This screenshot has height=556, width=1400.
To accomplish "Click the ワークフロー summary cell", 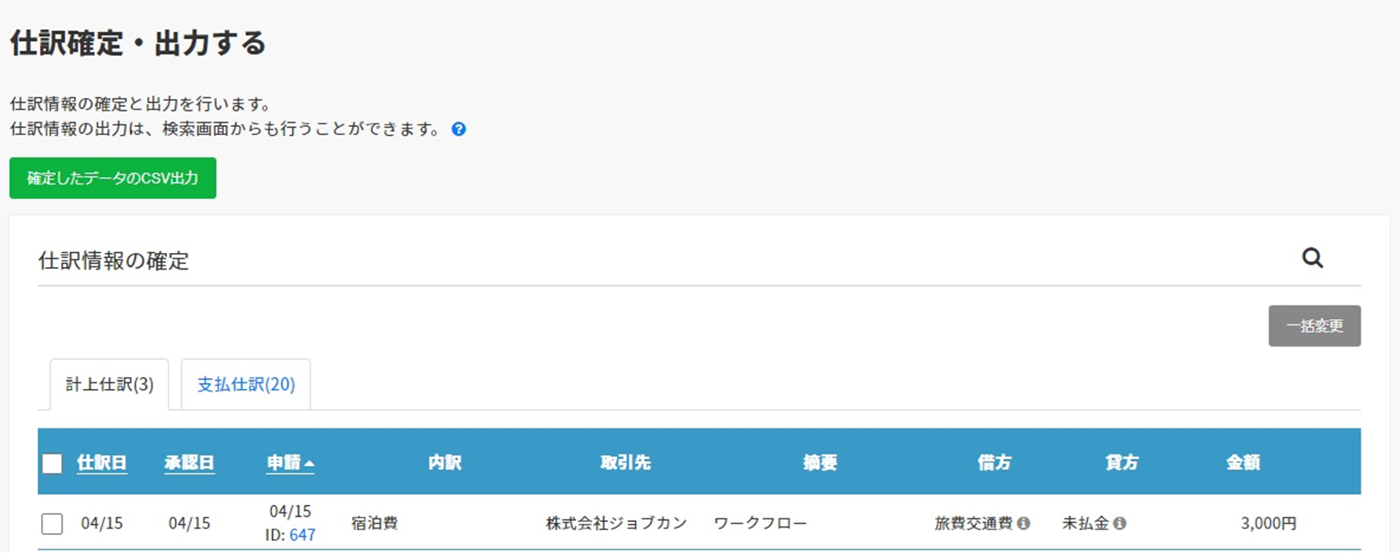I will [760, 523].
